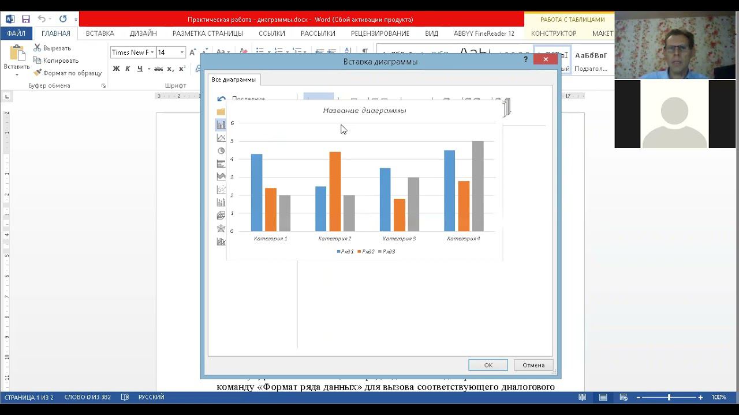Image resolution: width=739 pixels, height=415 pixels.
Task: Open the РЕЦЕНЗИРОВАНИЕ ribbon tab
Action: [x=380, y=33]
